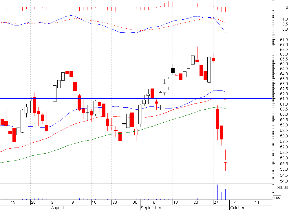Click the date label 20 on the time axis
The image size is (289, 210).
(196, 202)
